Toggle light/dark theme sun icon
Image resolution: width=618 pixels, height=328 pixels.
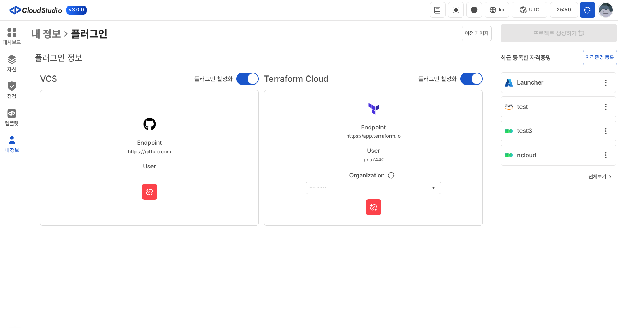click(456, 10)
